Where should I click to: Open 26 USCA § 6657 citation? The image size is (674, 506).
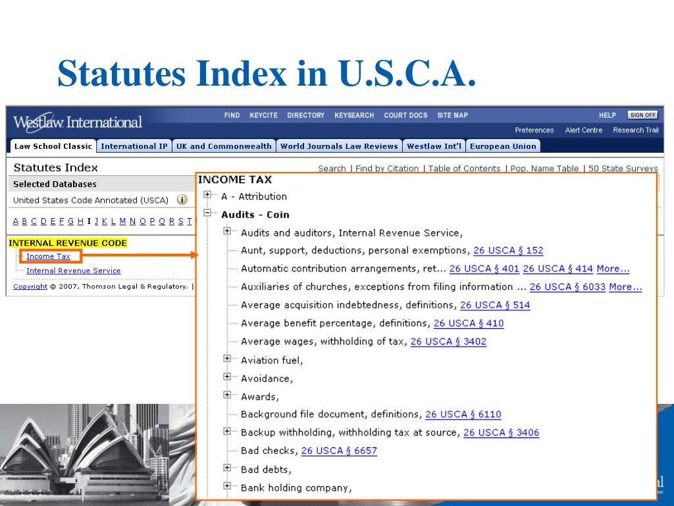point(339,451)
